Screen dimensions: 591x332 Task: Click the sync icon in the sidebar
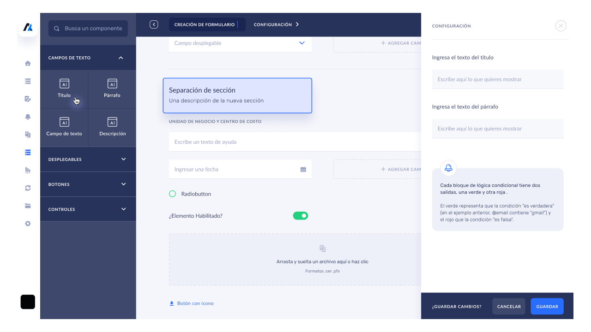[x=28, y=188]
